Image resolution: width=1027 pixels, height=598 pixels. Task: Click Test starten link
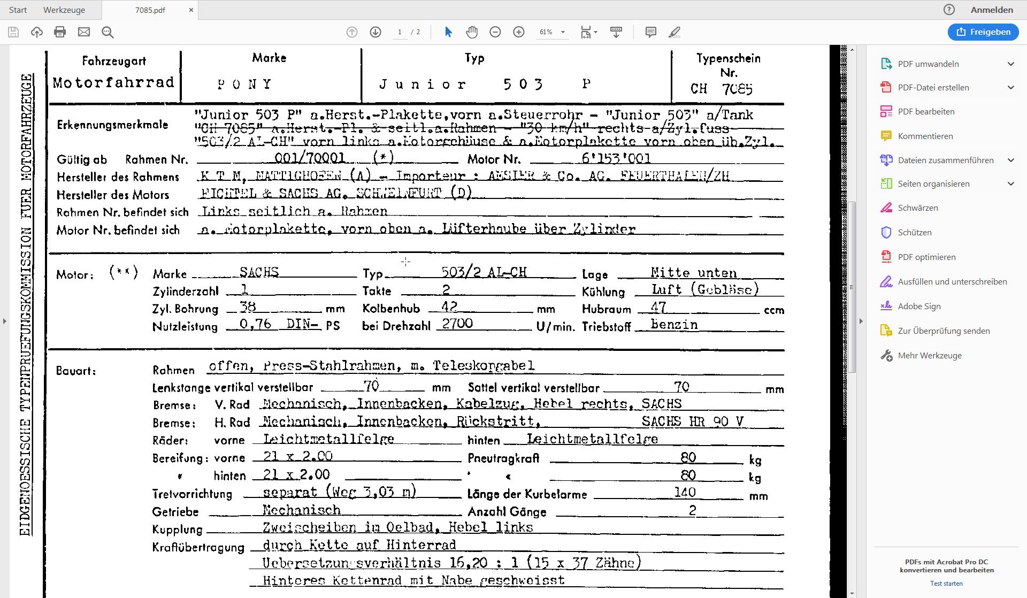coord(946,584)
